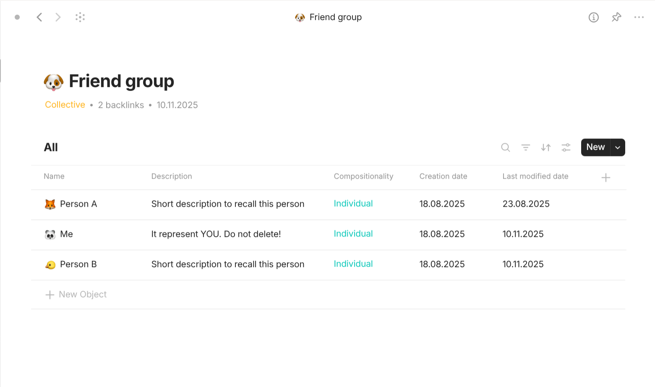This screenshot has width=655, height=387.
Task: Open the Collective type link
Action: (x=65, y=105)
